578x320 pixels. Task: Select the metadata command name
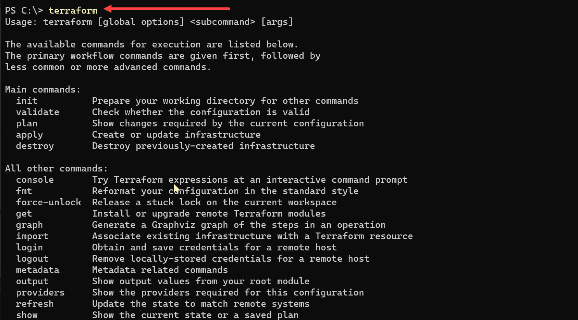pos(38,270)
